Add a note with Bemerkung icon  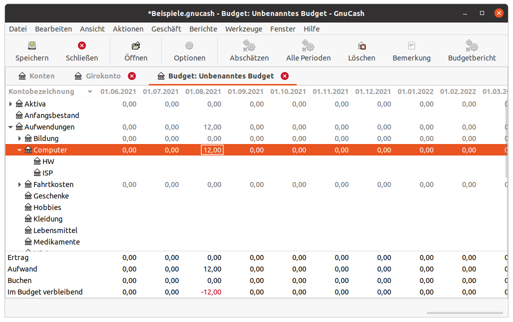412,46
